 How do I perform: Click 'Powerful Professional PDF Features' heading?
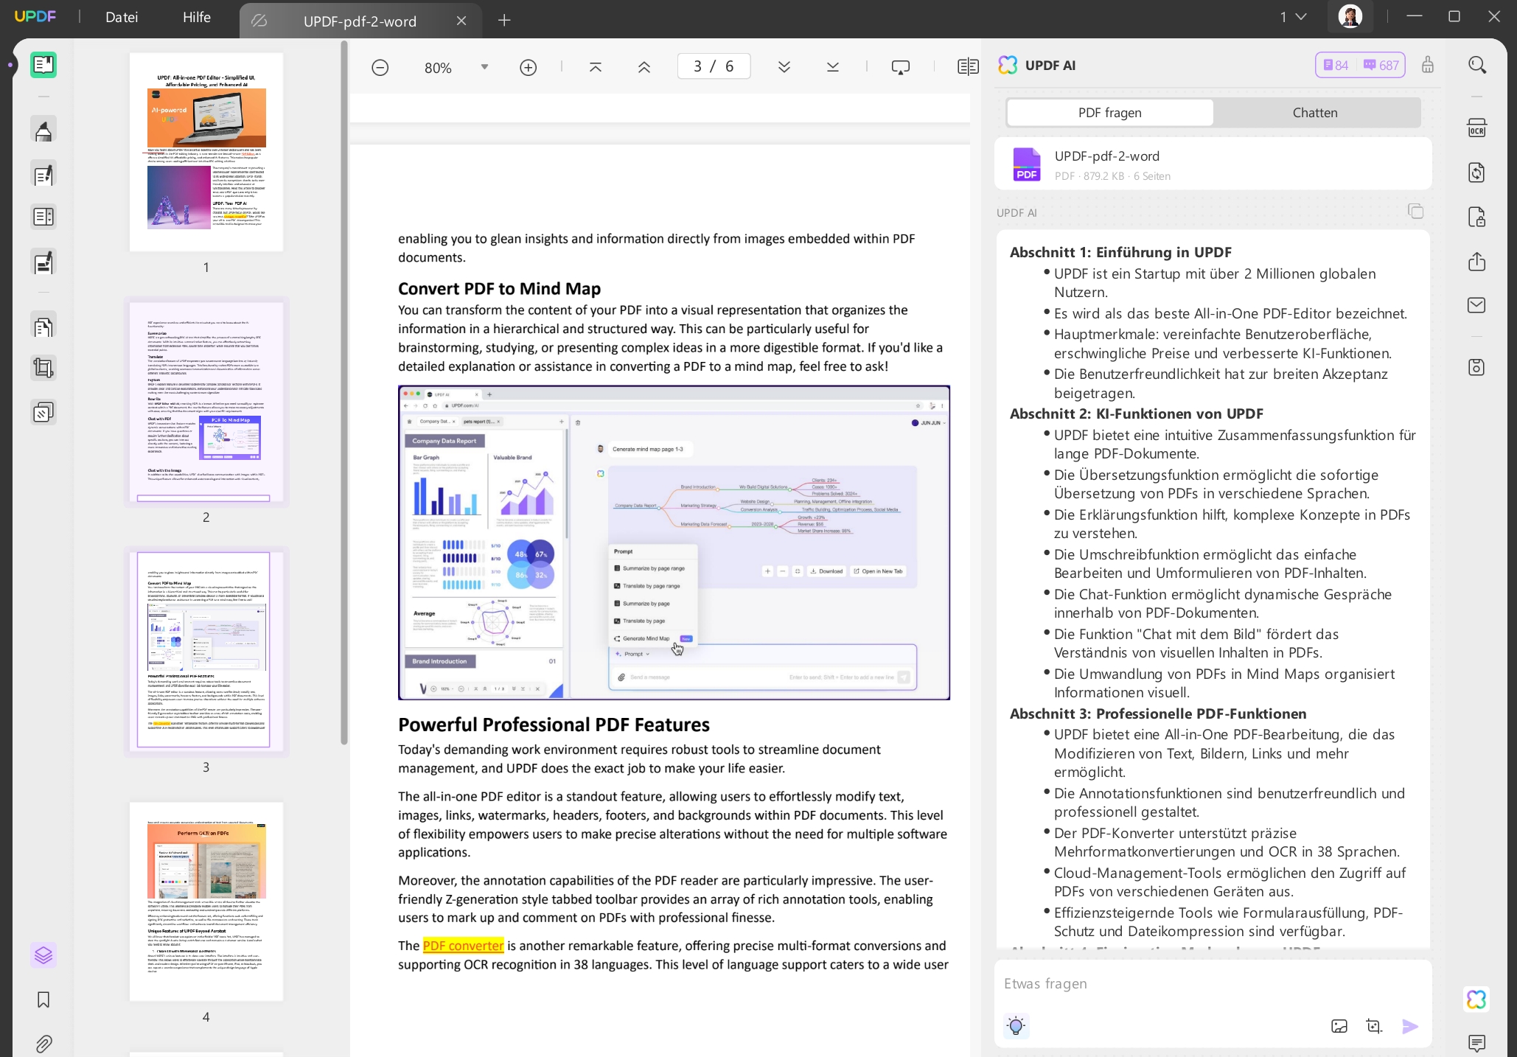point(554,725)
